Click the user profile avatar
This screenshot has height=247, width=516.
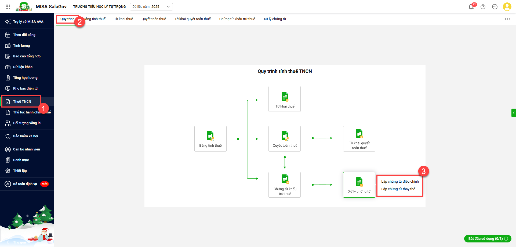507,7
